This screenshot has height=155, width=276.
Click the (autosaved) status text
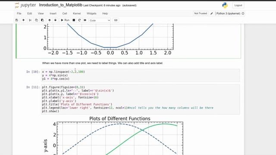pyautogui.click(x=129, y=6)
